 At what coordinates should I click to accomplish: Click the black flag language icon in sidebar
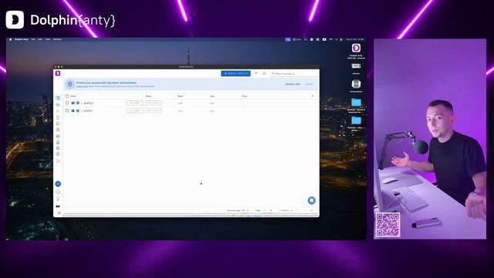point(58,206)
